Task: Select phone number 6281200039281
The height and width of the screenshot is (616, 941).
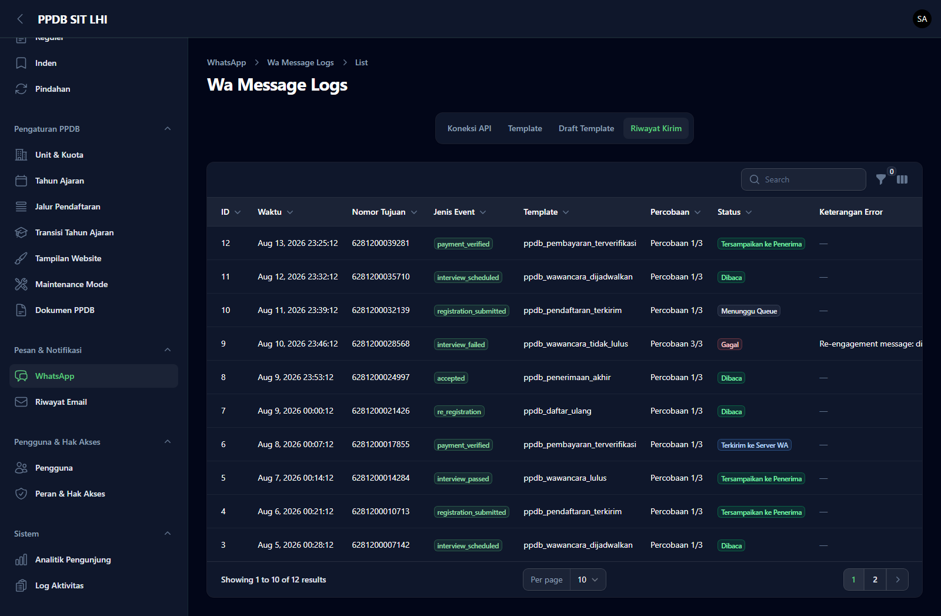Action: pyautogui.click(x=381, y=243)
